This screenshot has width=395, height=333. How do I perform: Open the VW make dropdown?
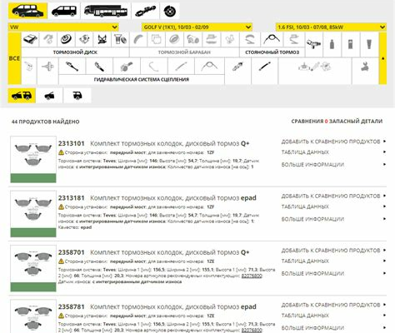[x=63, y=27]
